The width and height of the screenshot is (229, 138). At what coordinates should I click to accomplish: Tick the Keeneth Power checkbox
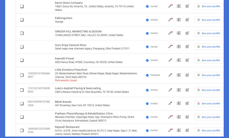pos(22,60)
